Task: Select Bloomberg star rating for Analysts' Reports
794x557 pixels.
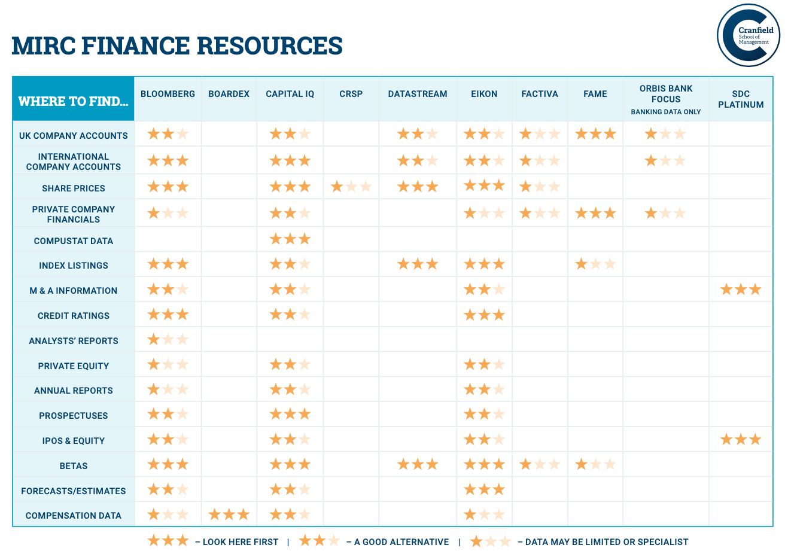Action: tap(168, 340)
